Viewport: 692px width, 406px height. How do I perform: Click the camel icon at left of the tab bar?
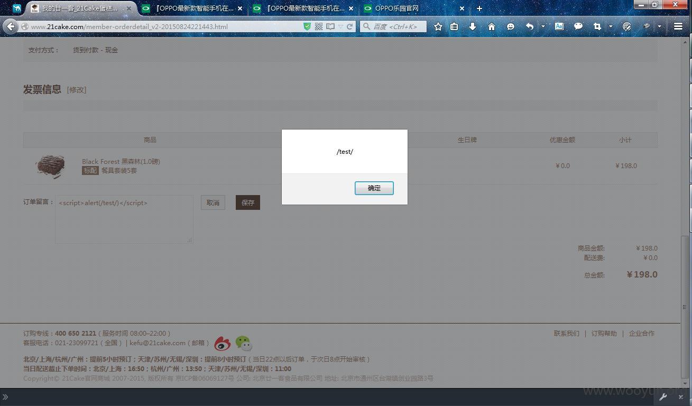point(17,8)
